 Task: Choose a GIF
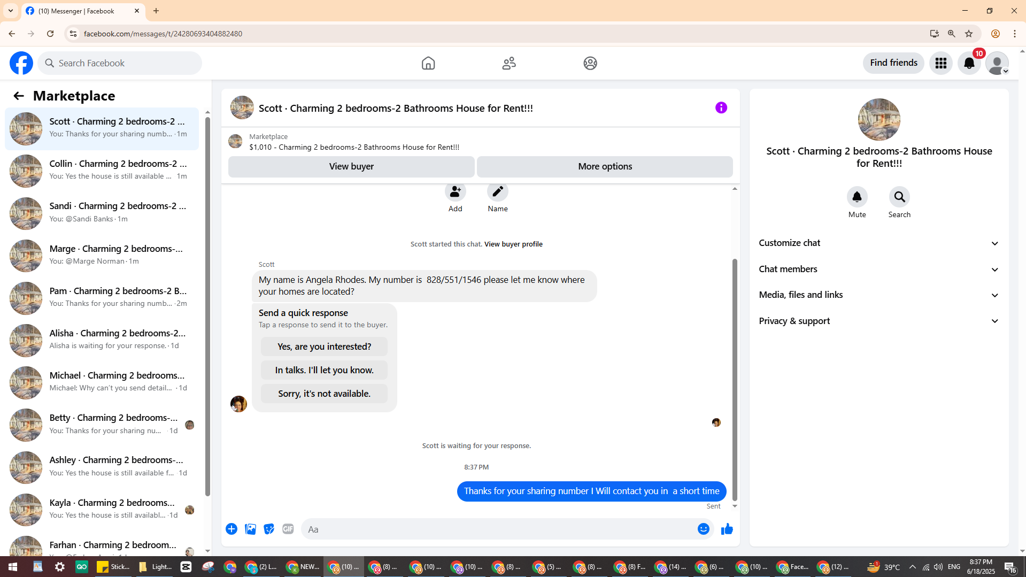[288, 529]
